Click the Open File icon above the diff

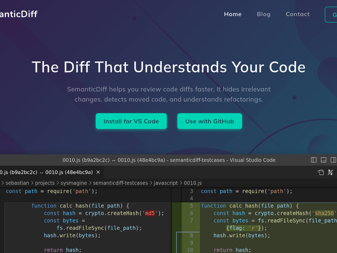(321, 172)
